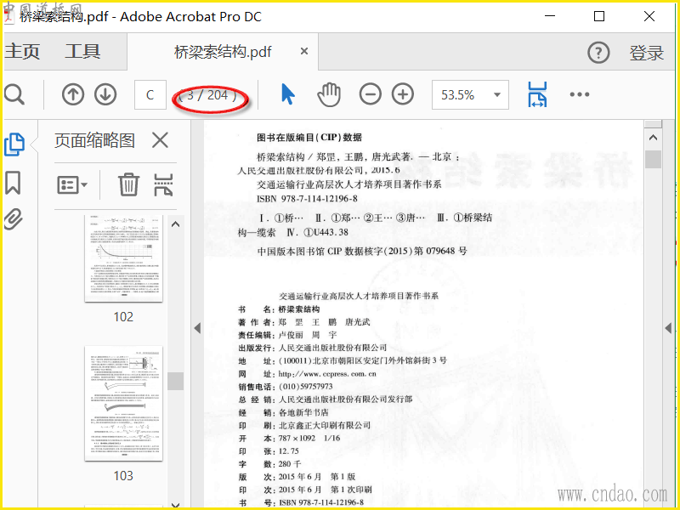Go to next page with down arrow
Screen dimensions: 680x510
coord(105,94)
